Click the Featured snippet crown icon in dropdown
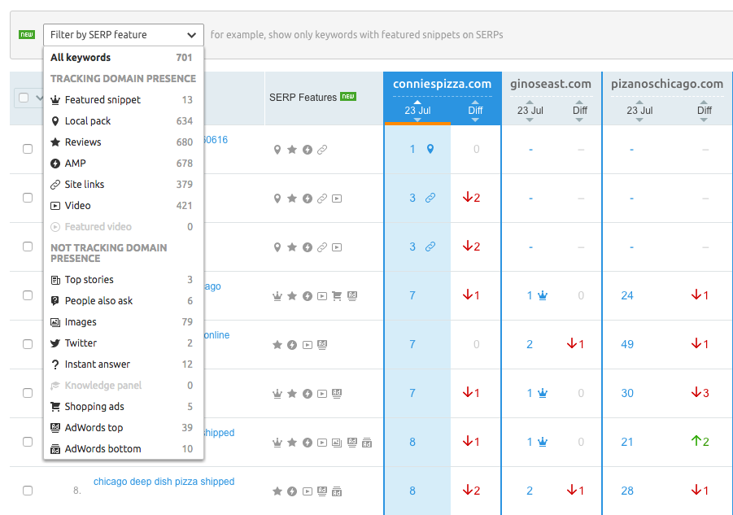The height and width of the screenshot is (515, 733). coord(55,99)
